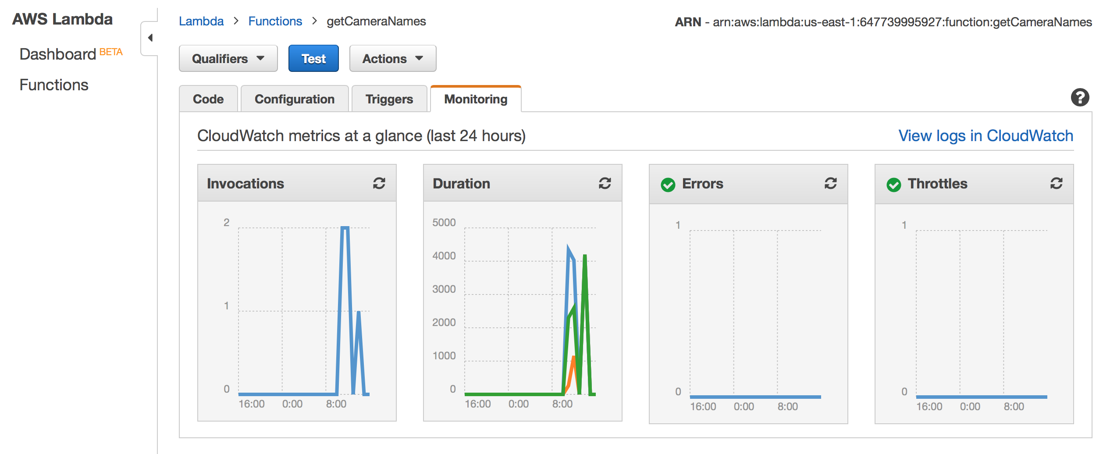The height and width of the screenshot is (454, 1103).
Task: Click the 16:00 label under Invocations
Action: [252, 404]
